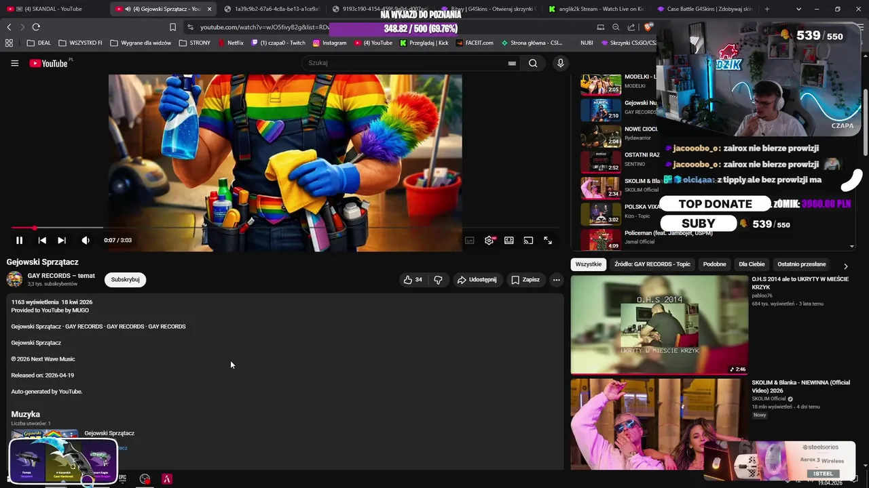Viewport: 869px width, 488px height.
Task: Go back with the browser back arrow
Action: [9, 27]
